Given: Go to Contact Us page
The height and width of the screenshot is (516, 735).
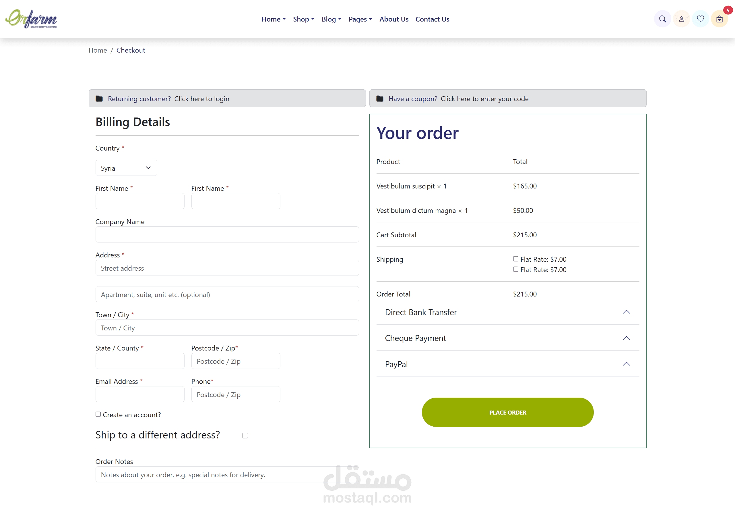Looking at the screenshot, I should tap(432, 19).
